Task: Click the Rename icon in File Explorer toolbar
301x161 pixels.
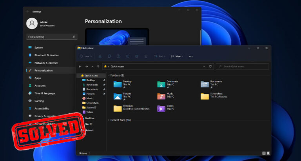Action: (x=127, y=56)
